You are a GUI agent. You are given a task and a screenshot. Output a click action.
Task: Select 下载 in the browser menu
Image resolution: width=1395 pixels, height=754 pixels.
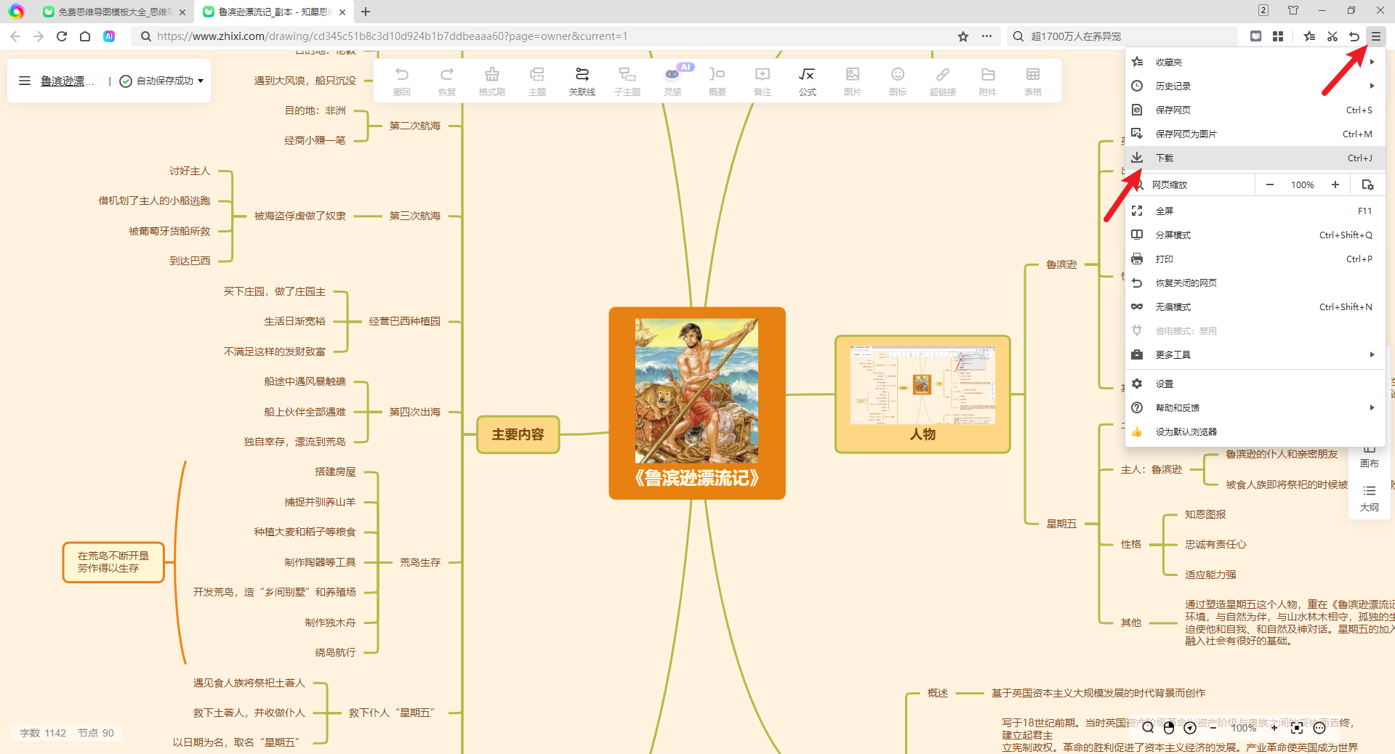1255,158
